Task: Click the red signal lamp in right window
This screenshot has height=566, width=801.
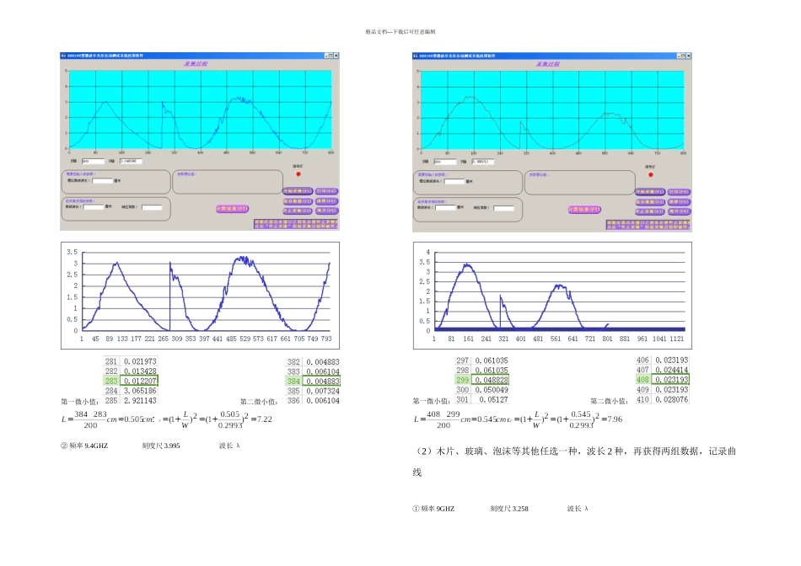Action: tap(651, 174)
